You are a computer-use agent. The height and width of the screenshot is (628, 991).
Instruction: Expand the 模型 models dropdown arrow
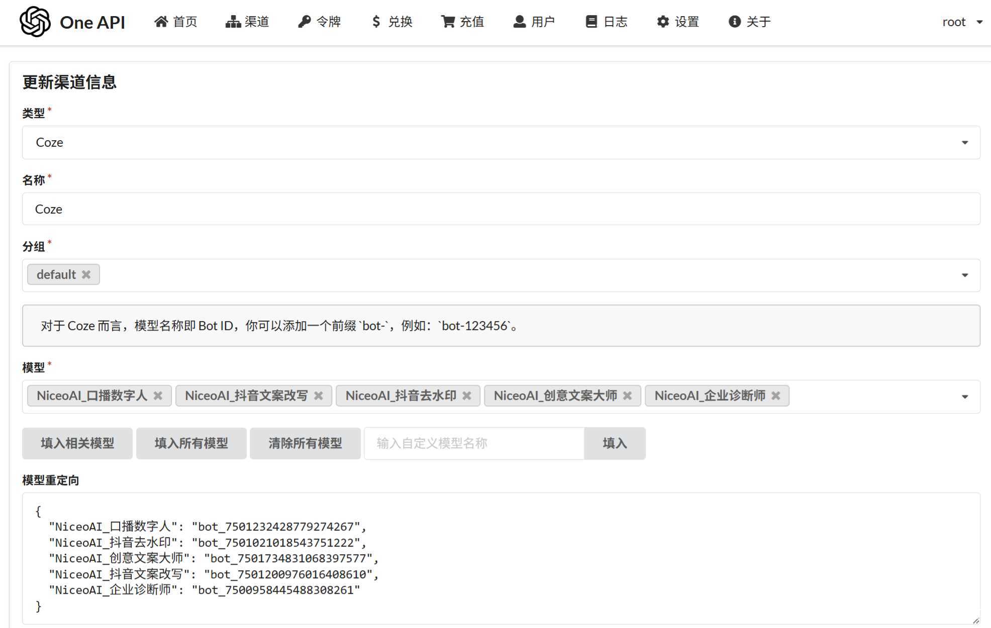click(x=965, y=397)
